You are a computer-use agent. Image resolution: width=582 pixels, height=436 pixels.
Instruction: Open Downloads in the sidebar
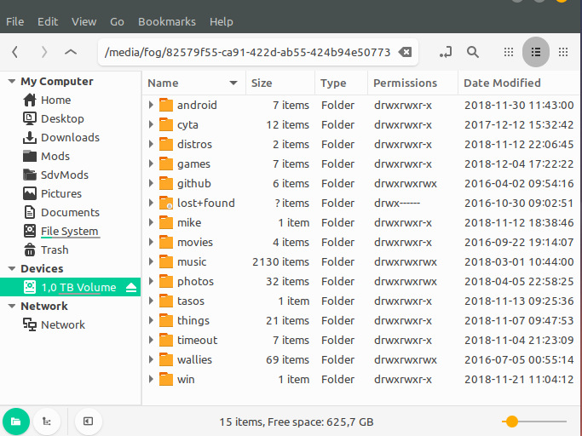coord(70,138)
